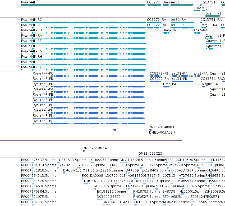Open the MrgBP-RA transcript label
The width and height of the screenshot is (225, 206).
[x=210, y=25]
